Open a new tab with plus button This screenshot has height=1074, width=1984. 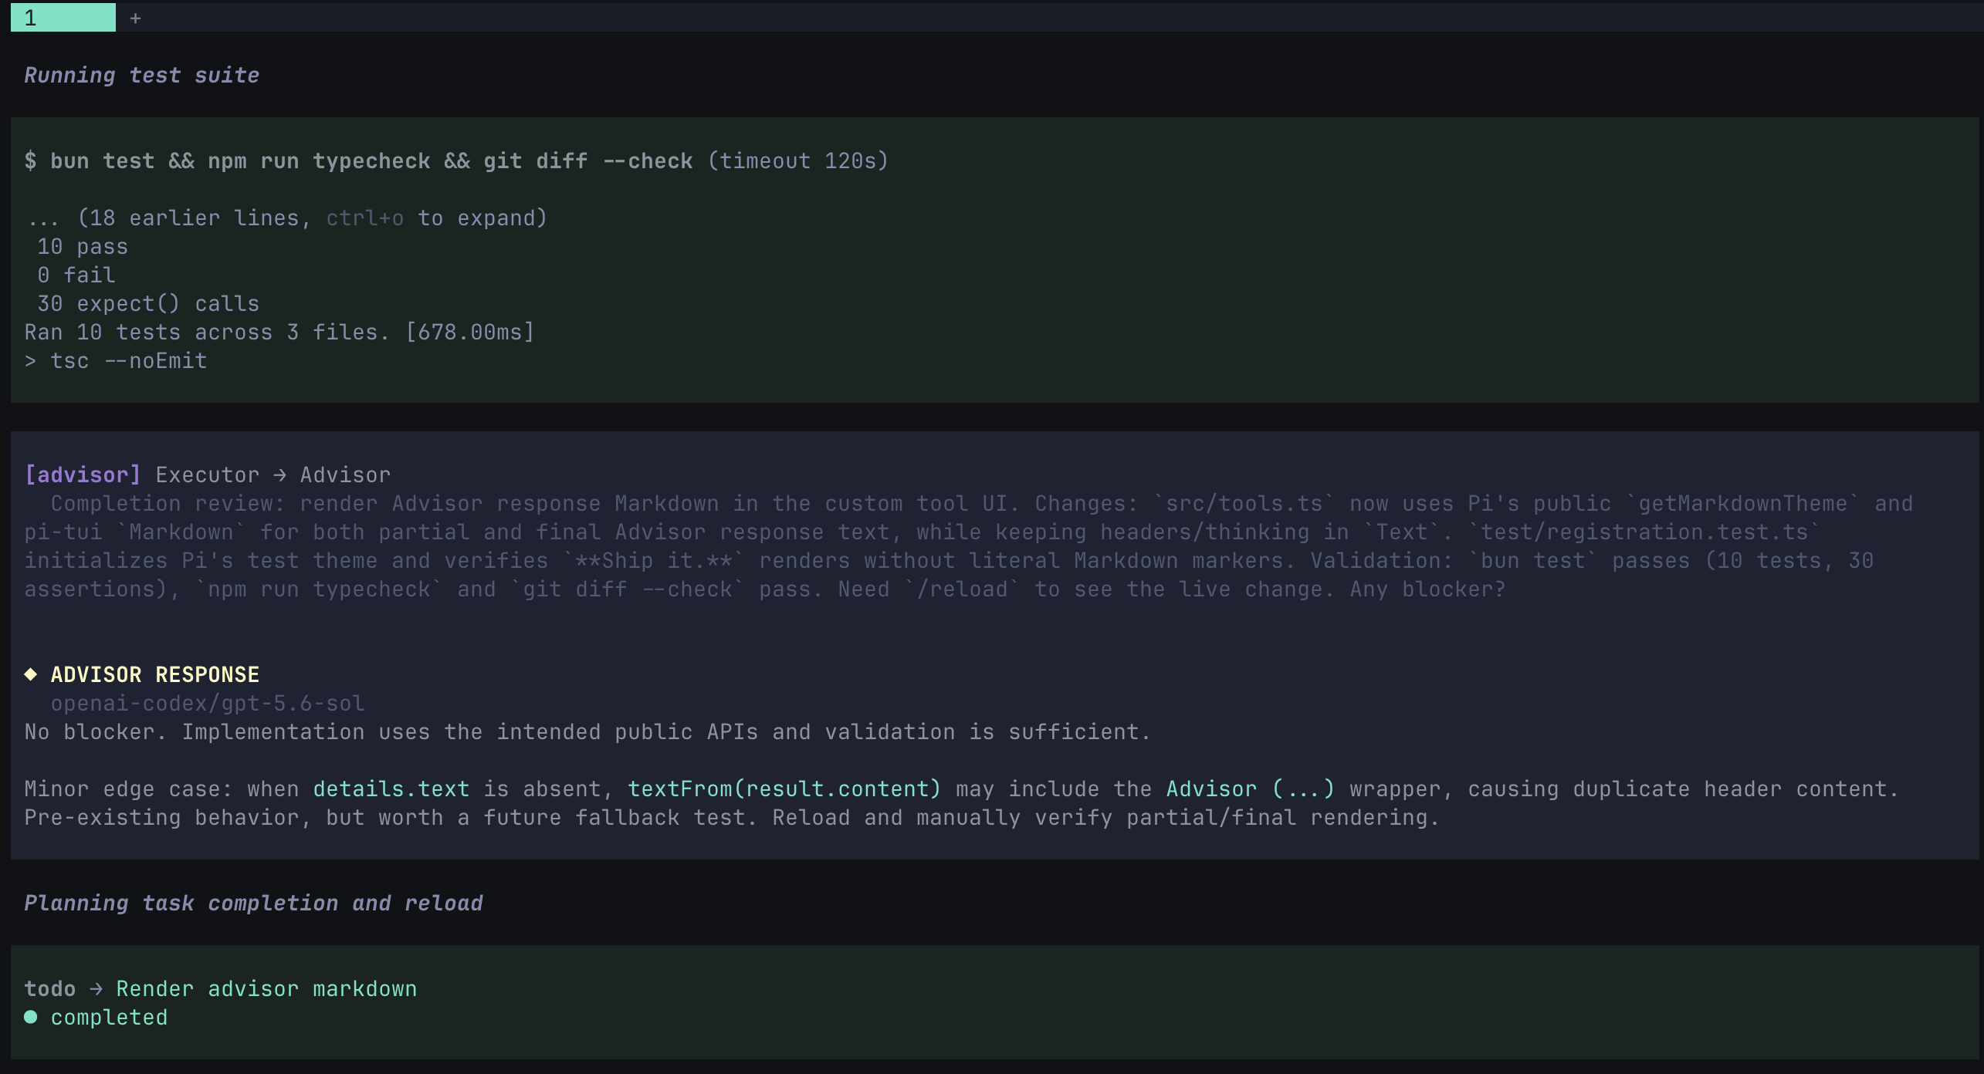pos(135,18)
